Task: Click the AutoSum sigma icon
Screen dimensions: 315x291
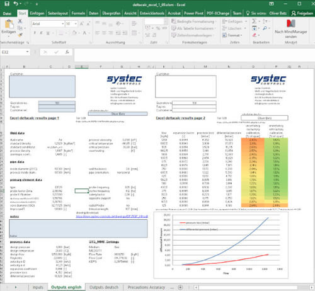Action: pyautogui.click(x=254, y=21)
